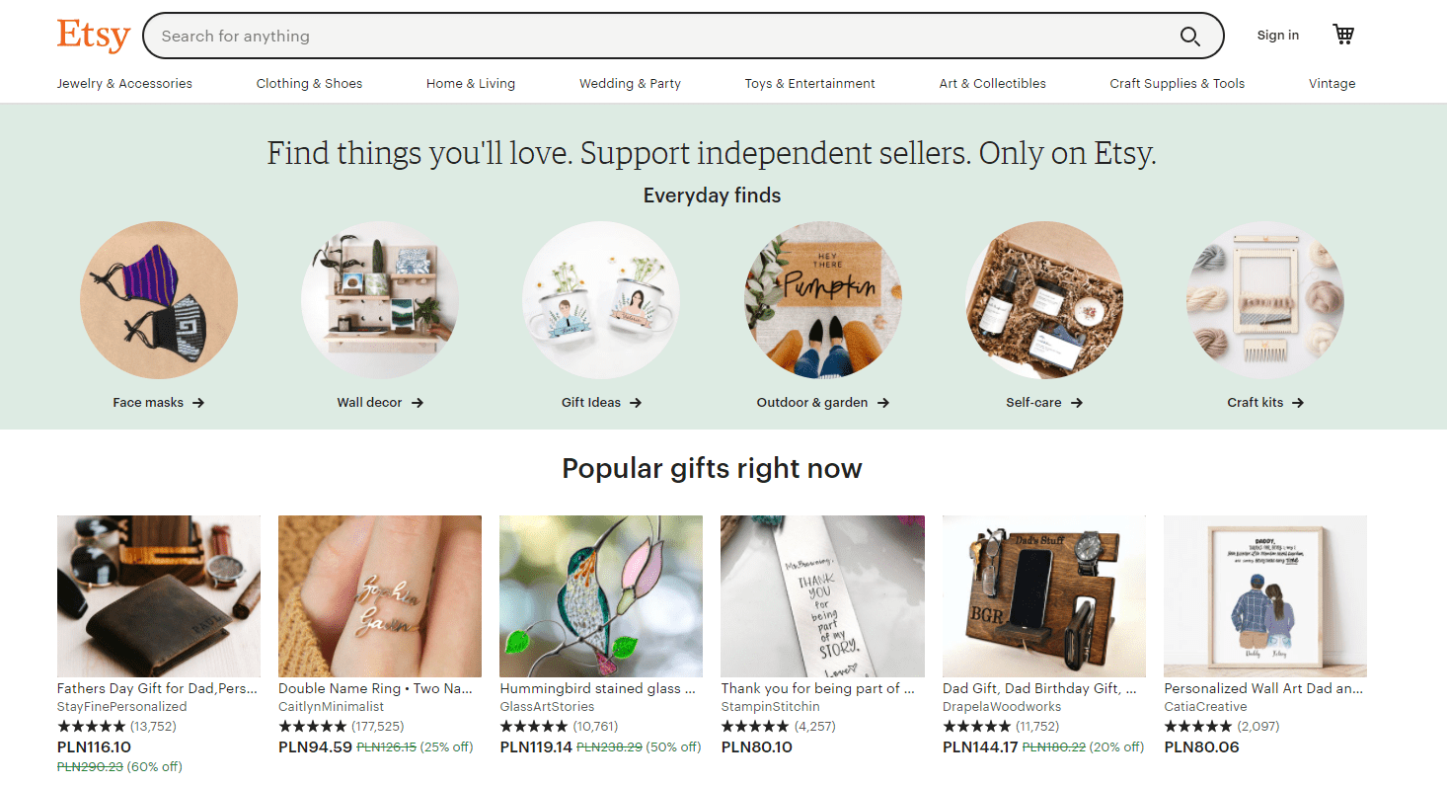1447x785 pixels.
Task: Click the arrow next to Face masks
Action: tap(199, 402)
